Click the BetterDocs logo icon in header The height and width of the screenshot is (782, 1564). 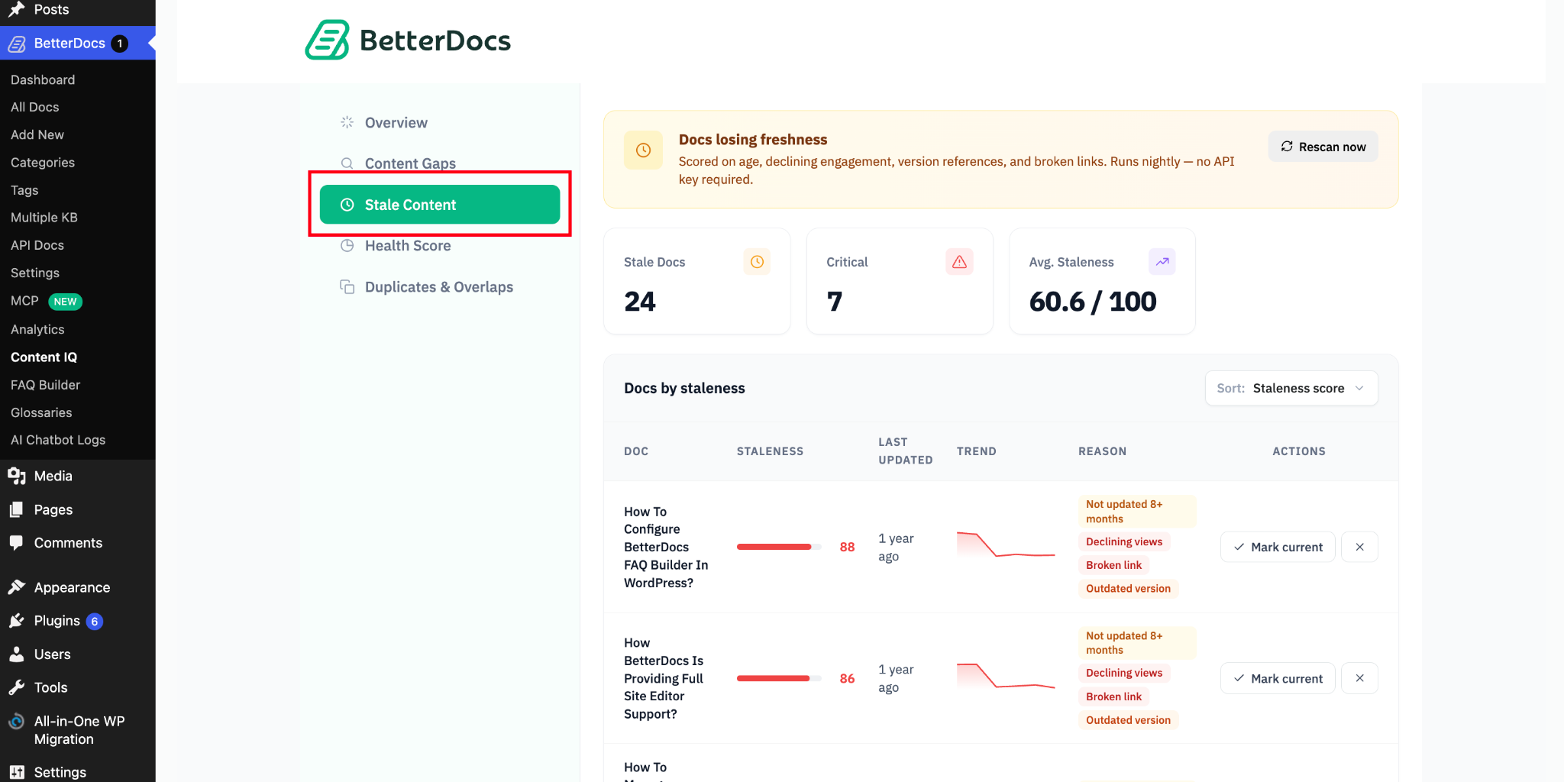tap(328, 40)
